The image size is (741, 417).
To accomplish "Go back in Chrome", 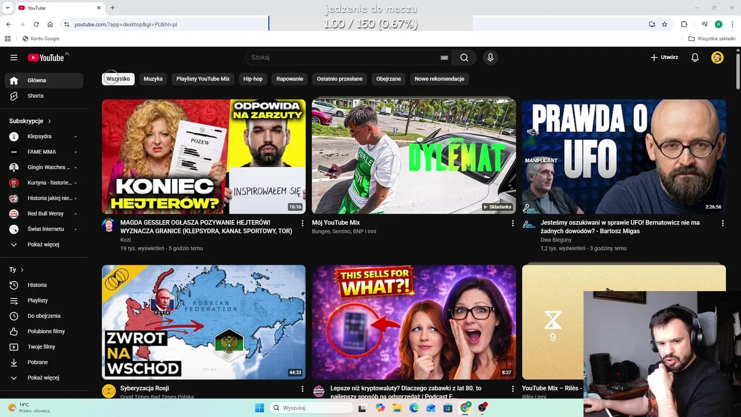I will tap(8, 24).
